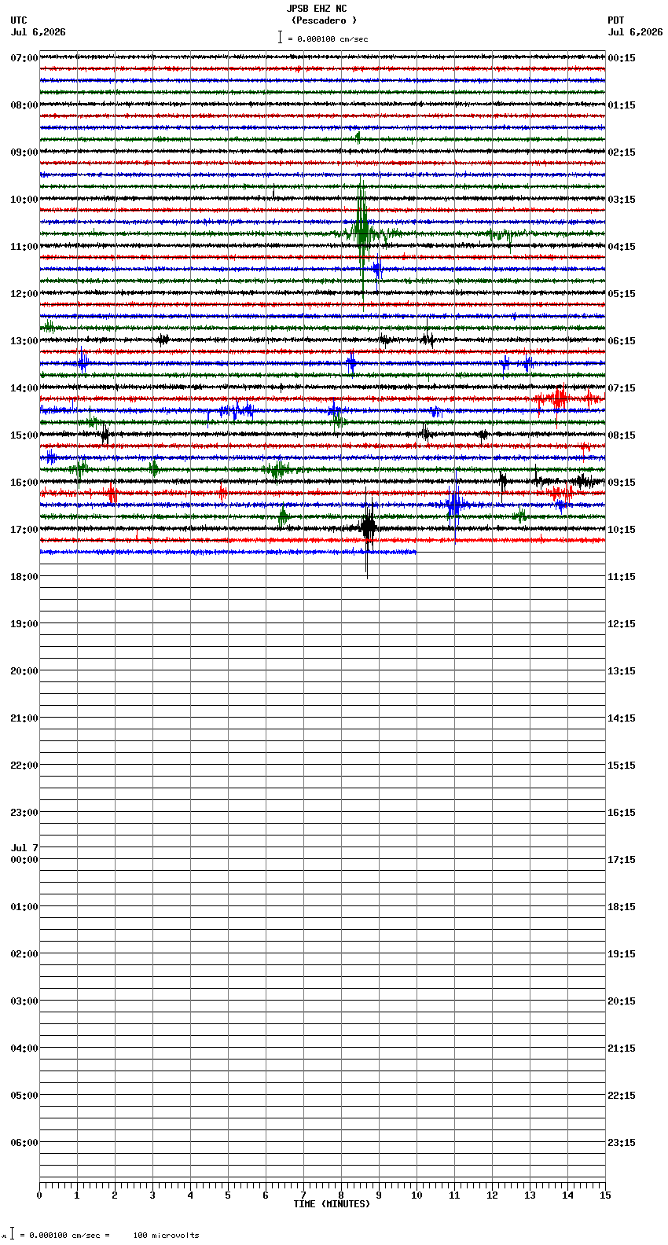Click the 00:15 PDT time label
Viewport: 668px width, 1245px height.
click(x=622, y=58)
